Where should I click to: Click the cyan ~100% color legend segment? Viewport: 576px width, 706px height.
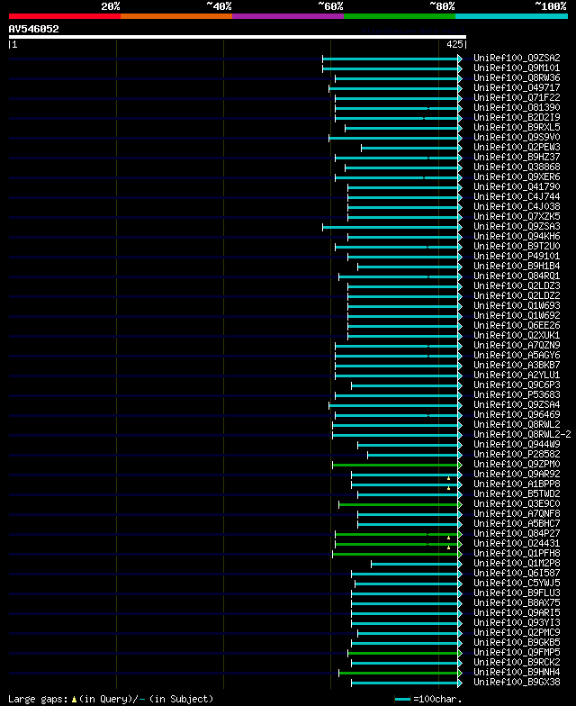pyautogui.click(x=511, y=16)
